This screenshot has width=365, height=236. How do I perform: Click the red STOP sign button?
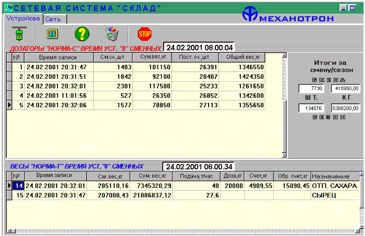click(x=144, y=34)
